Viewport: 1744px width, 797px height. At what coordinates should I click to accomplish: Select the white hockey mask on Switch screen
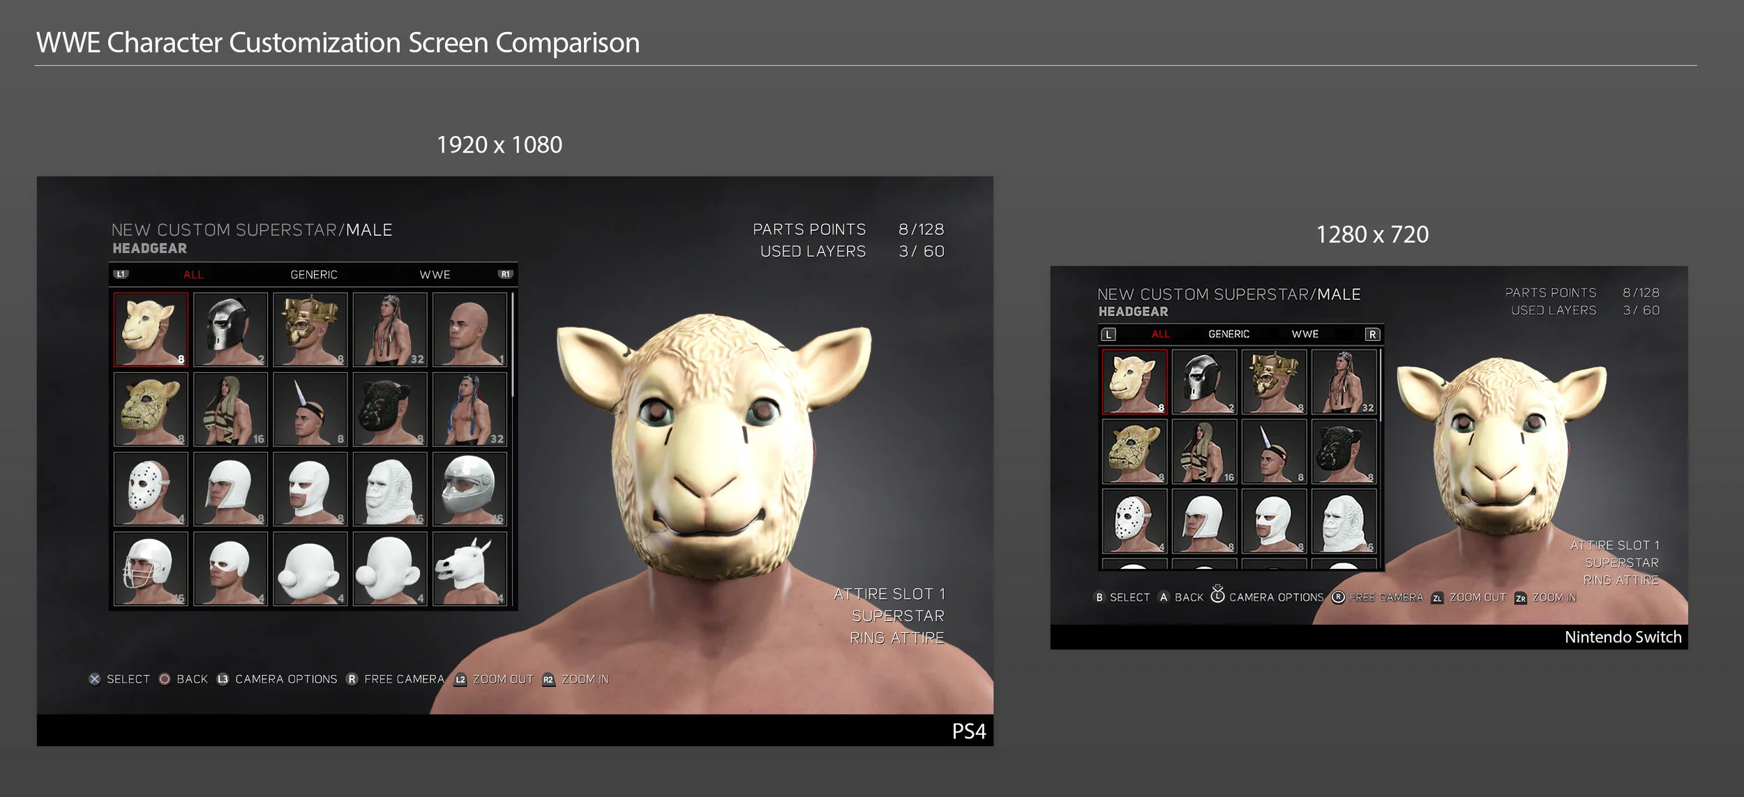click(x=1134, y=521)
